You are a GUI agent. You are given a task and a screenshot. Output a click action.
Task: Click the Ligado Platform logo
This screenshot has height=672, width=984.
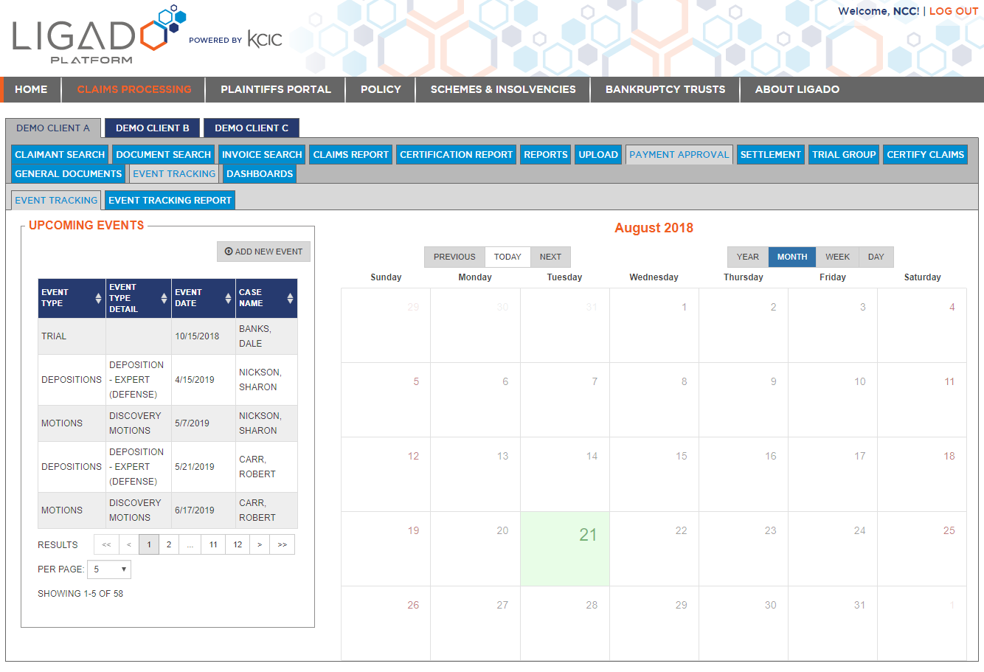99,35
